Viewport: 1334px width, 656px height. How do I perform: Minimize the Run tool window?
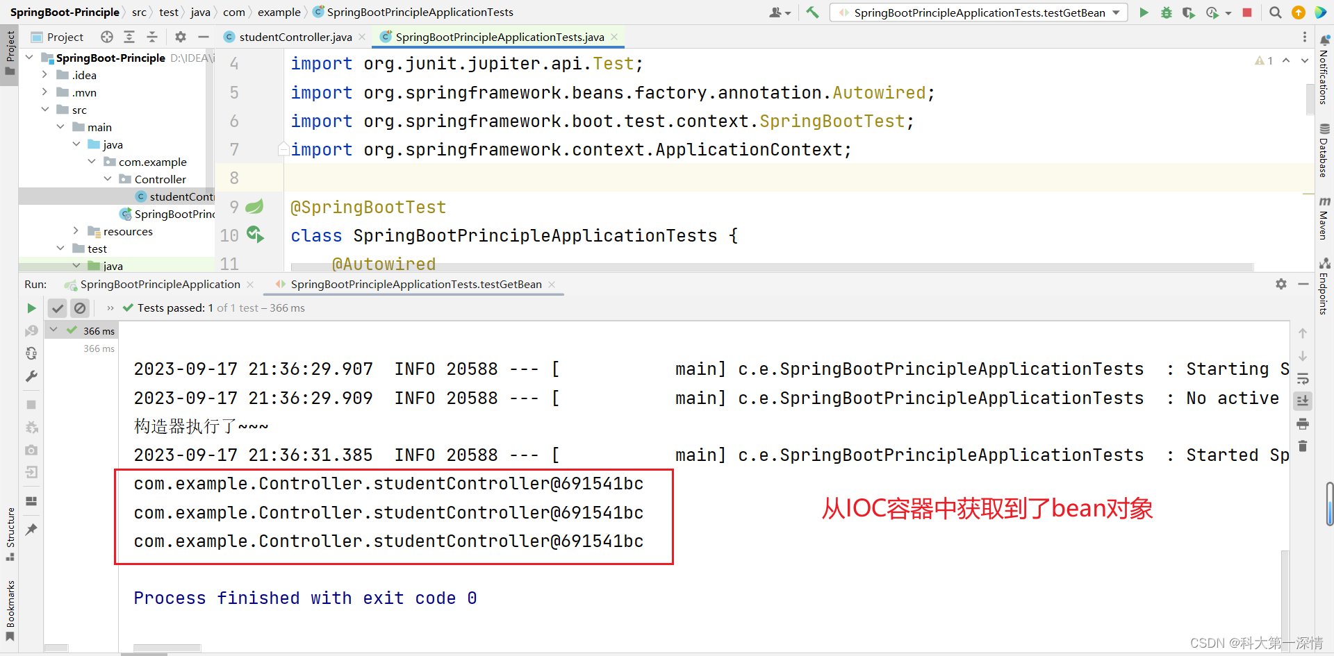pos(1303,284)
